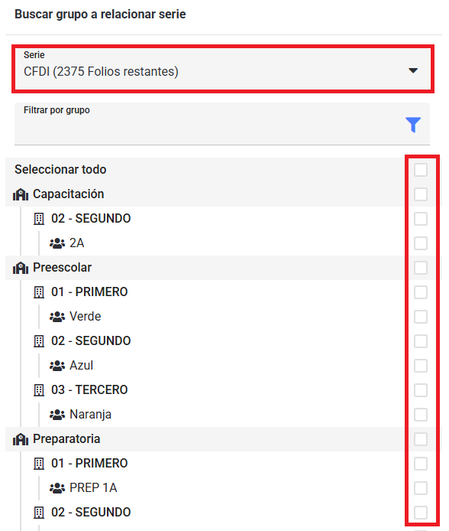This screenshot has width=449, height=531.
Task: Open the Serie dropdown arrow
Action: coord(413,70)
